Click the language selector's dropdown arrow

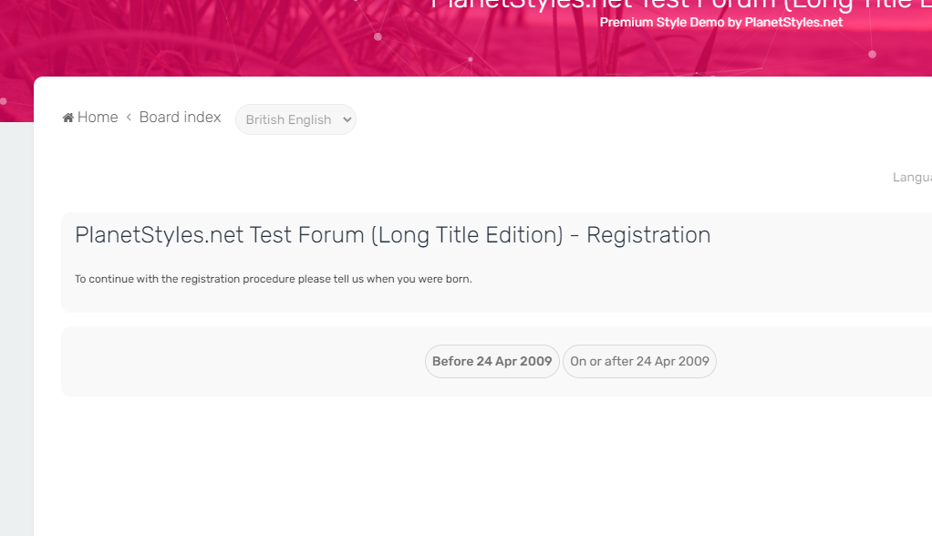click(346, 119)
